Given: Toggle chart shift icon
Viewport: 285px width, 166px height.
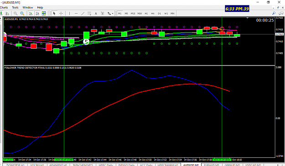Looking at the screenshot, I should point(37,13).
